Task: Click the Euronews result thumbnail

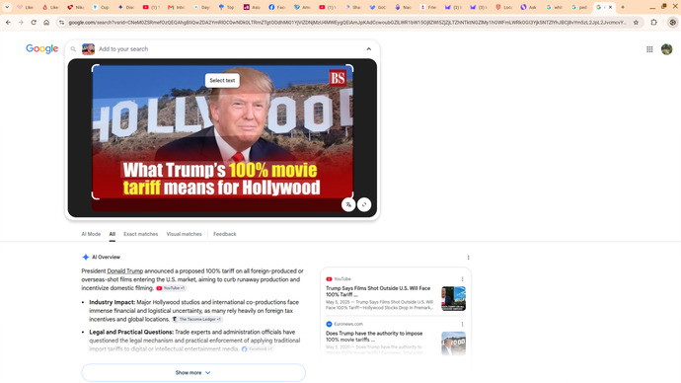Action: (x=453, y=344)
